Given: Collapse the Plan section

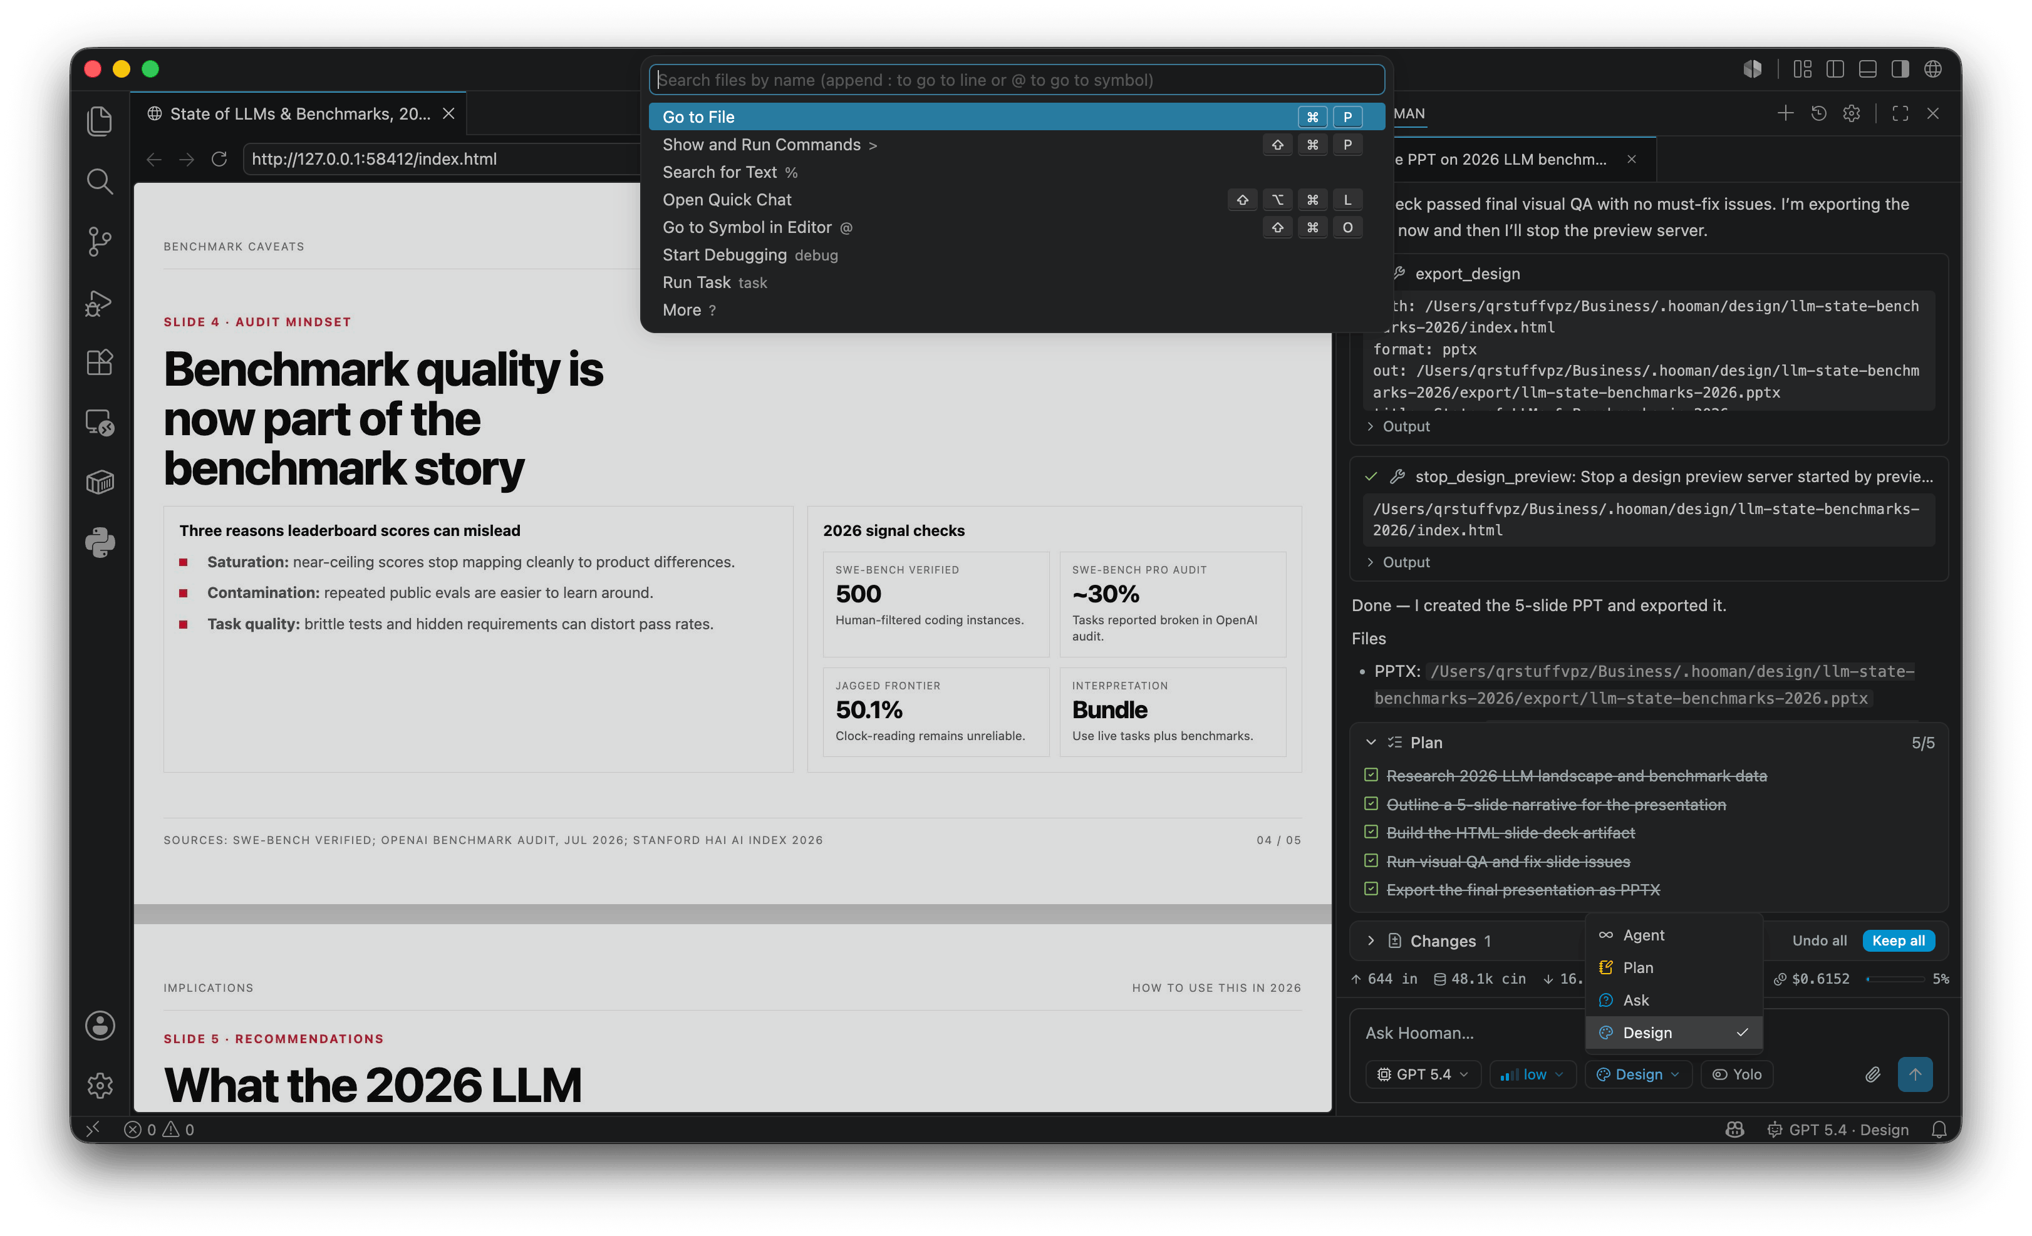Looking at the screenshot, I should [x=1371, y=742].
